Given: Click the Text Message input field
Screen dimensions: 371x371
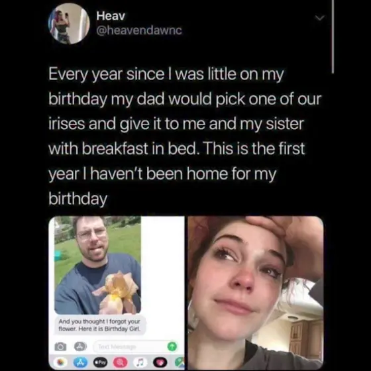Looking at the screenshot, I should [x=131, y=346].
